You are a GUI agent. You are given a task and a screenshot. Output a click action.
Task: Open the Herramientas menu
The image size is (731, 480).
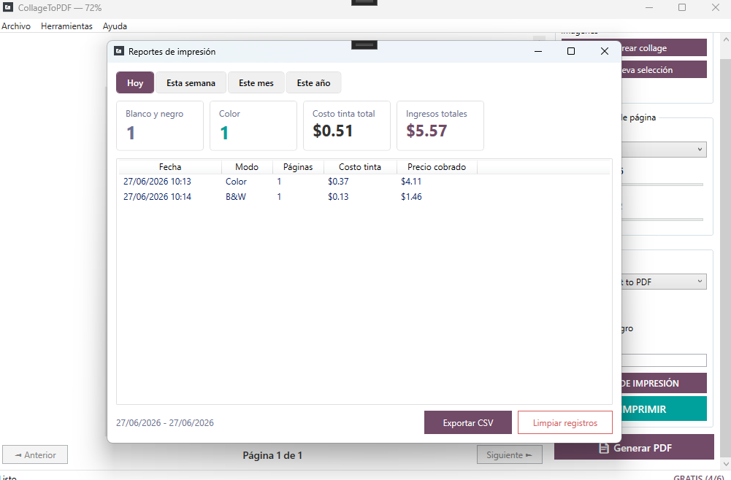coord(66,26)
